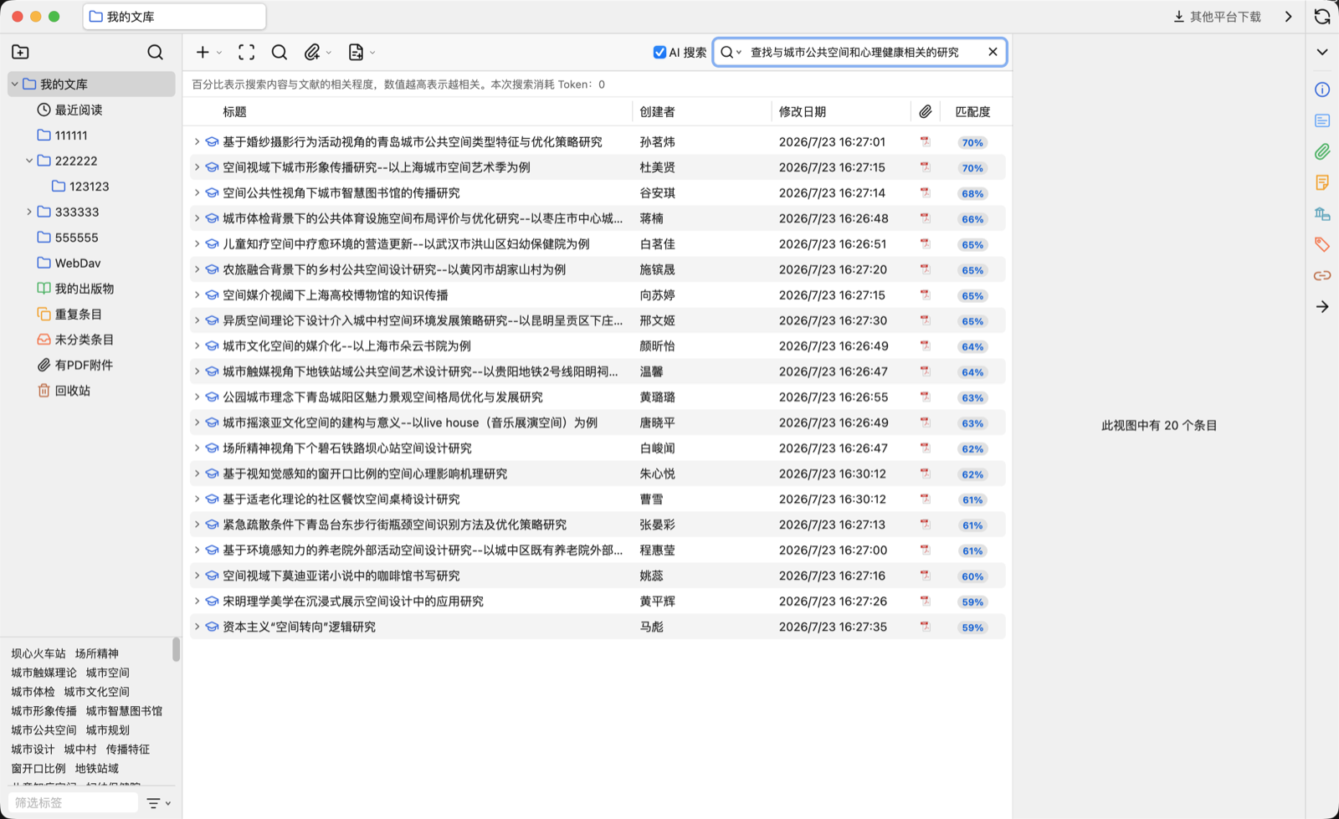Open the Info pane icon in right sidebar
Screen dimensions: 1339x819
[x=1322, y=90]
